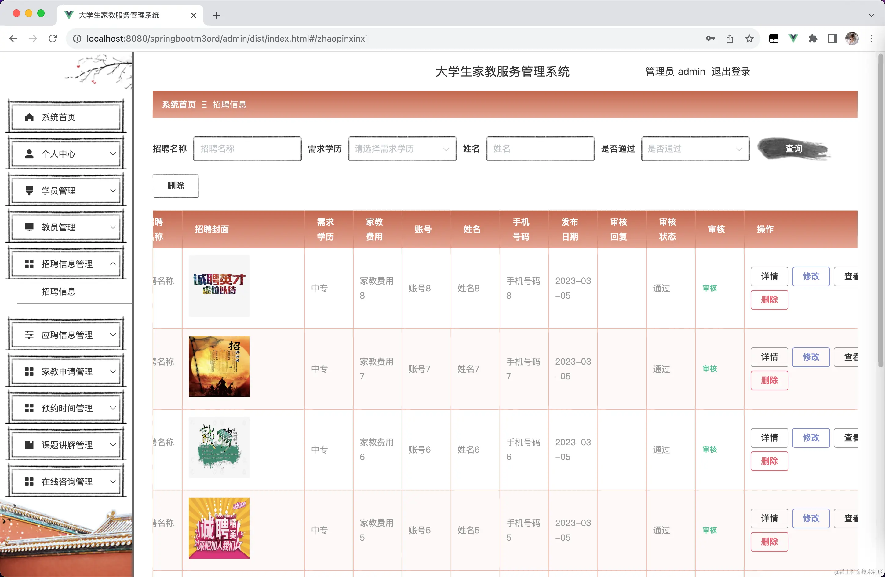885x577 pixels.
Task: Open the browser extensions puzzle icon
Action: (x=813, y=39)
